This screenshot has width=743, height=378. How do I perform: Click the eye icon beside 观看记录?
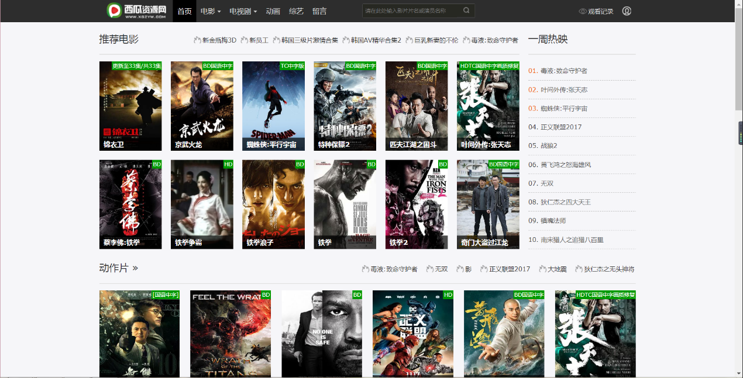tap(583, 11)
